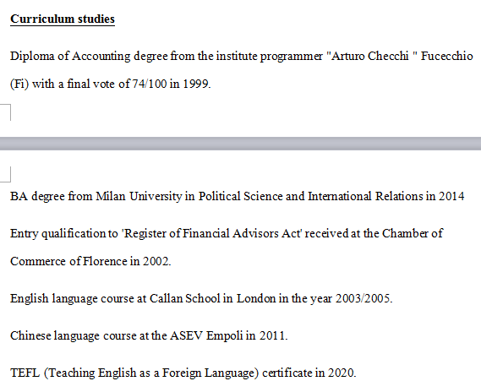Screen dimensions: 481x392
Task: Click the name Arturo Checchi in quotes
Action: click(370, 56)
